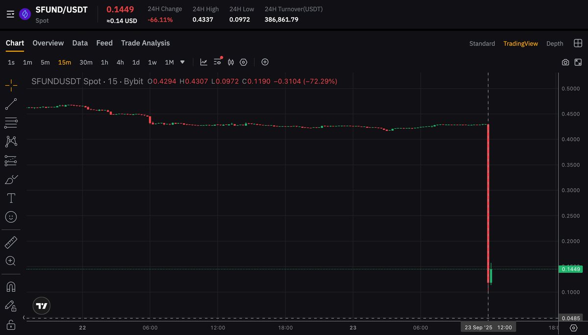Enter fullscreen chart mode
588x335 pixels.
(x=578, y=62)
